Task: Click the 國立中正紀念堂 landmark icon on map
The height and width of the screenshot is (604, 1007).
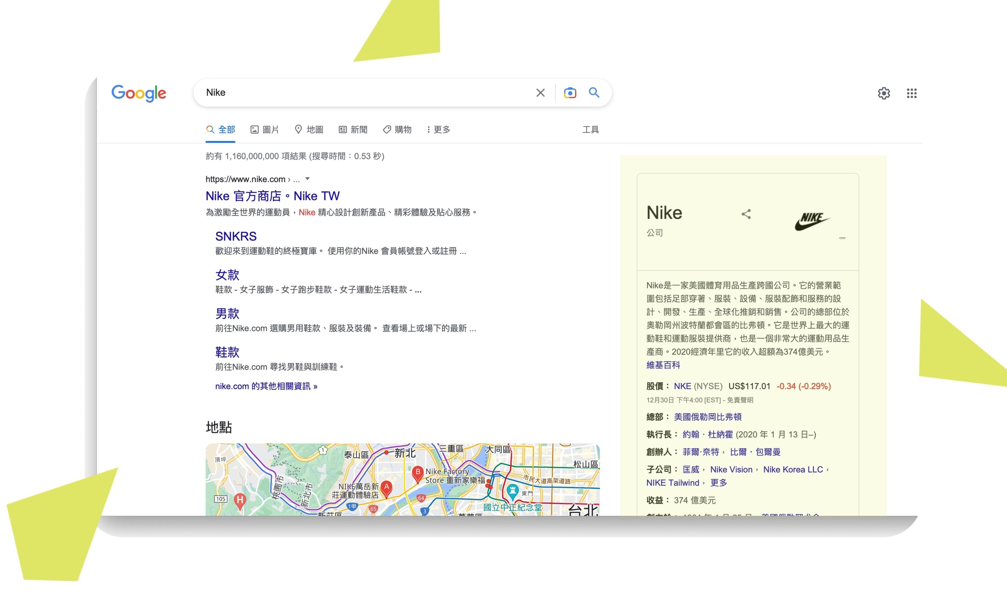Action: [513, 492]
